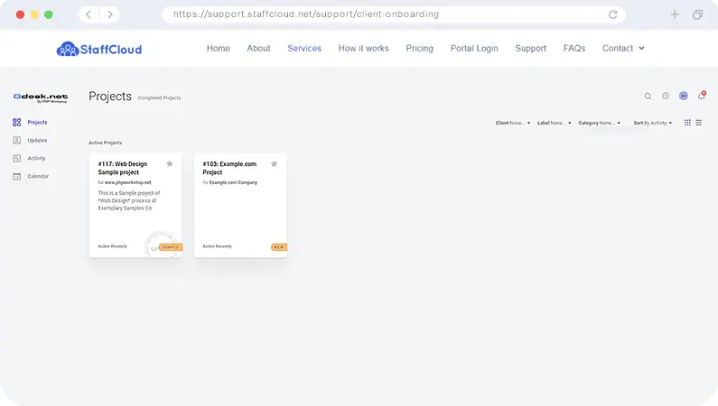Open the Example.com Company client link

tap(233, 182)
